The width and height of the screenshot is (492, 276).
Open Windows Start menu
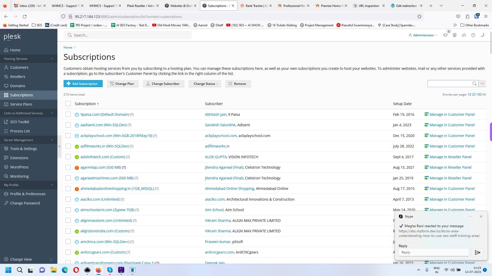point(8,270)
